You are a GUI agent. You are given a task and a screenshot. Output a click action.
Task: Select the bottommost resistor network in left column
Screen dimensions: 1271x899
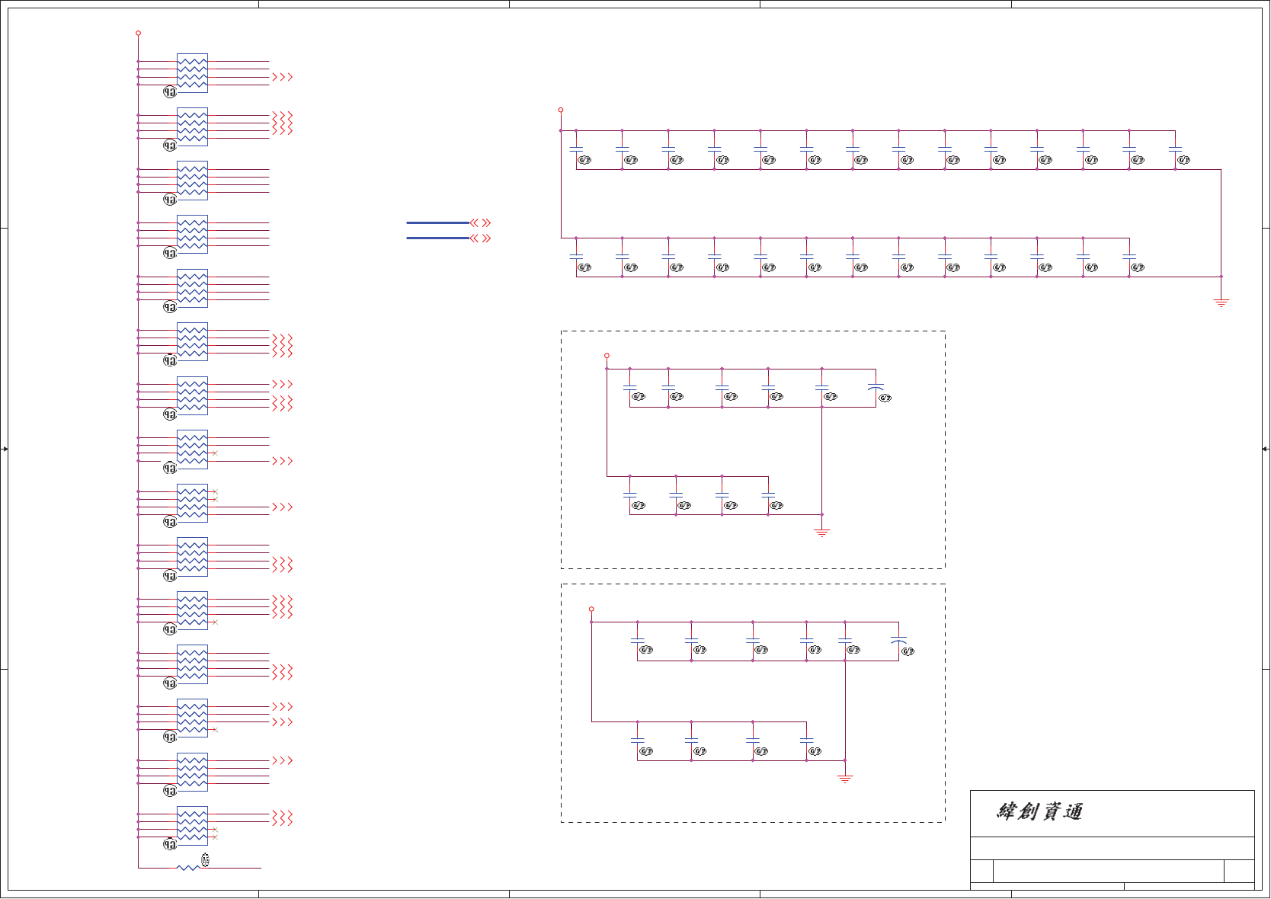coord(192,825)
